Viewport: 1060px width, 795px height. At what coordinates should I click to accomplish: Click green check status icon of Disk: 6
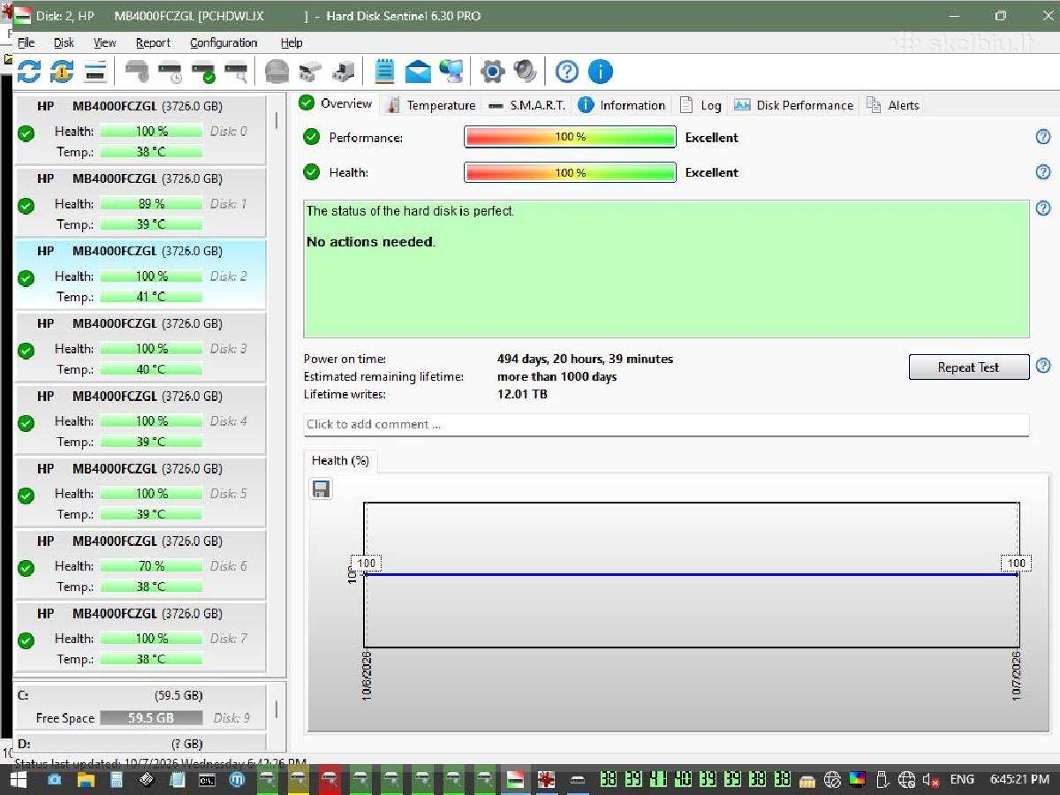[x=26, y=567]
